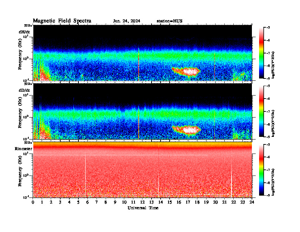Click the "-6" label on the dD/dt color scale
This screenshot has height=232, width=300.
(268, 99)
